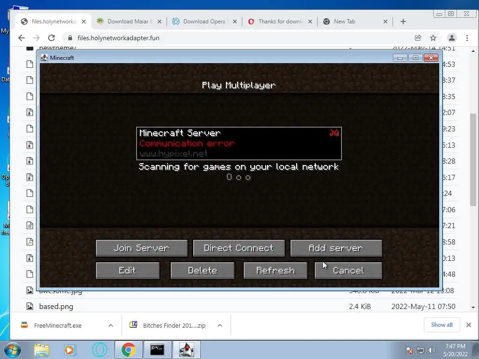Reload the current page
This screenshot has height=359, width=479.
tap(51, 38)
